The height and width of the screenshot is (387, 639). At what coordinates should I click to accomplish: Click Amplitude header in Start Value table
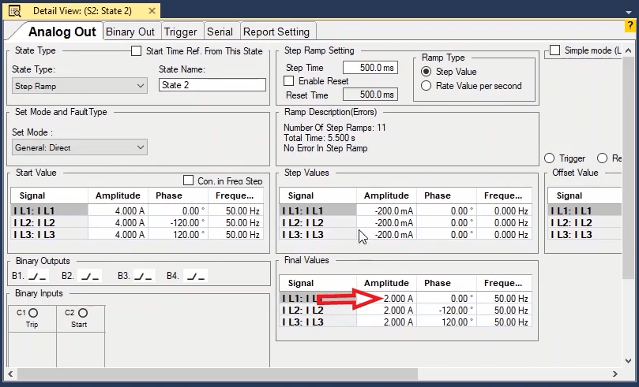click(x=118, y=195)
